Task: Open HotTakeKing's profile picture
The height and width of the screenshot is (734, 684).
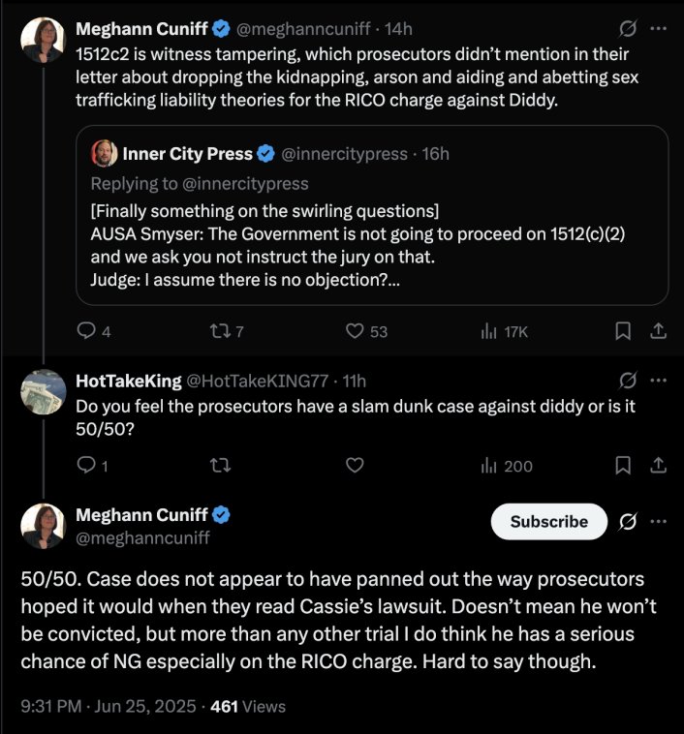Action: coord(43,391)
